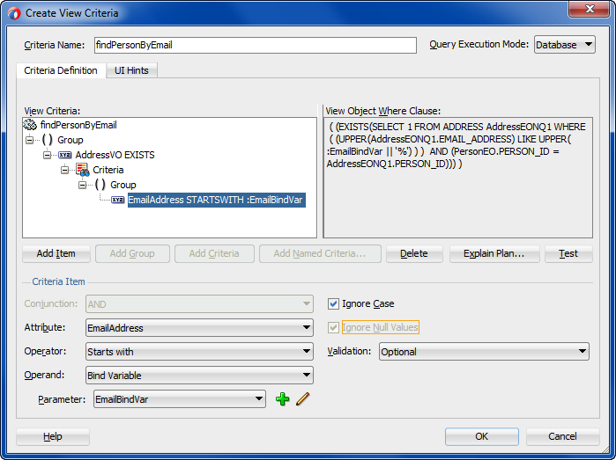Open the Explain Plan dialog button
616x460 pixels.
tap(494, 253)
